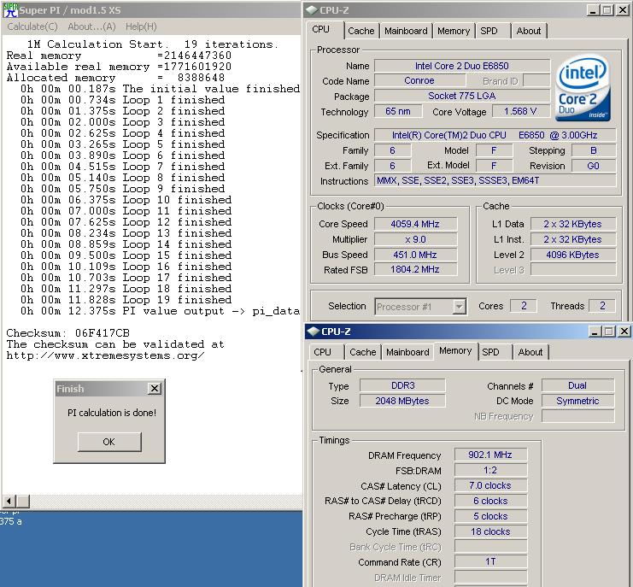Switch to Cache tab in upper CPU-Z
The height and width of the screenshot is (587, 633).
(361, 31)
